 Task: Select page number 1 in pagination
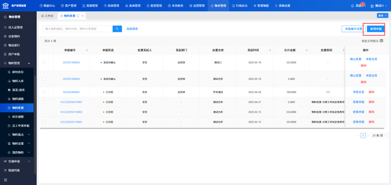pyautogui.click(x=363, y=136)
